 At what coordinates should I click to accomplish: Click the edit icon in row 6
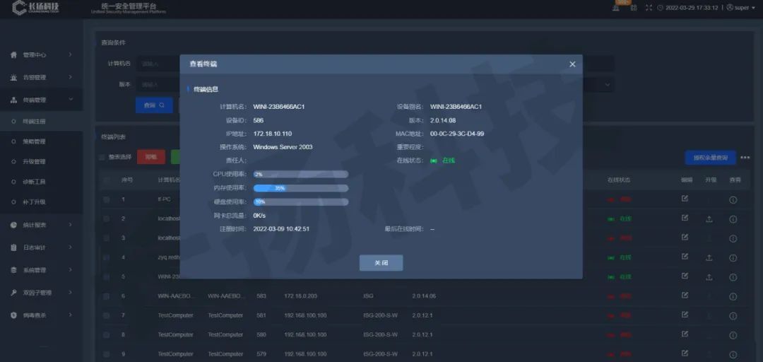(x=684, y=296)
